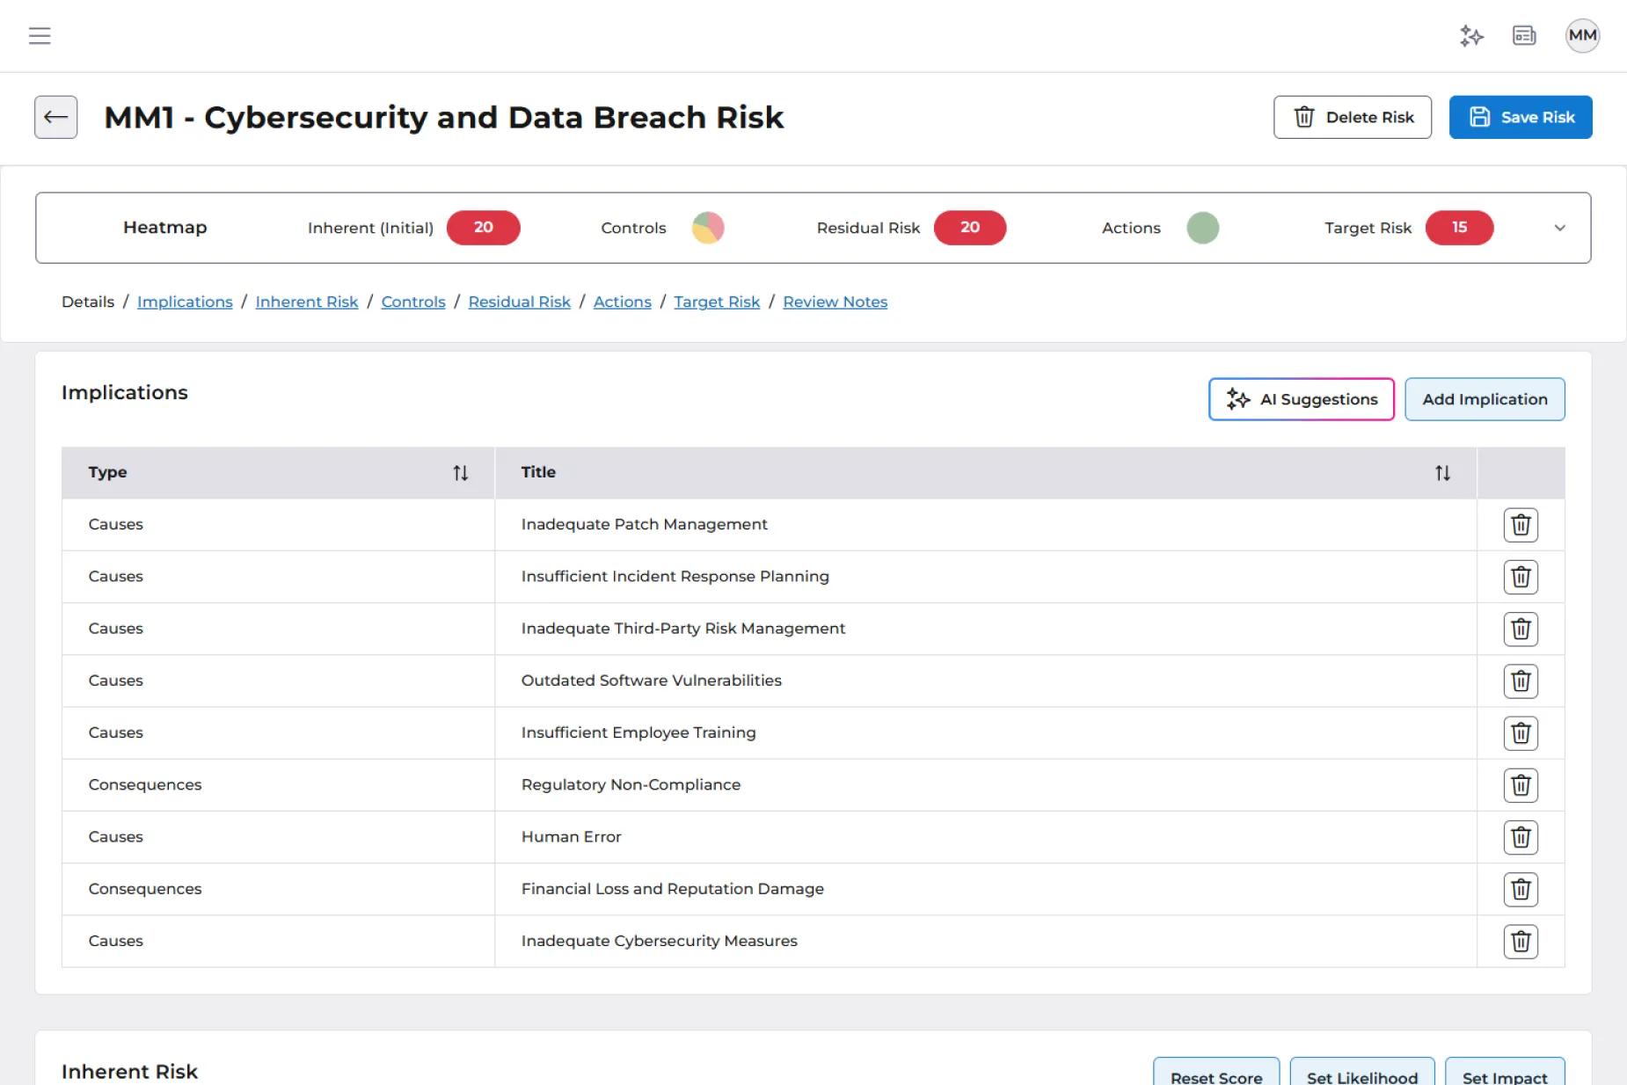Jump to the Controls section link
This screenshot has height=1085, width=1627.
[413, 302]
